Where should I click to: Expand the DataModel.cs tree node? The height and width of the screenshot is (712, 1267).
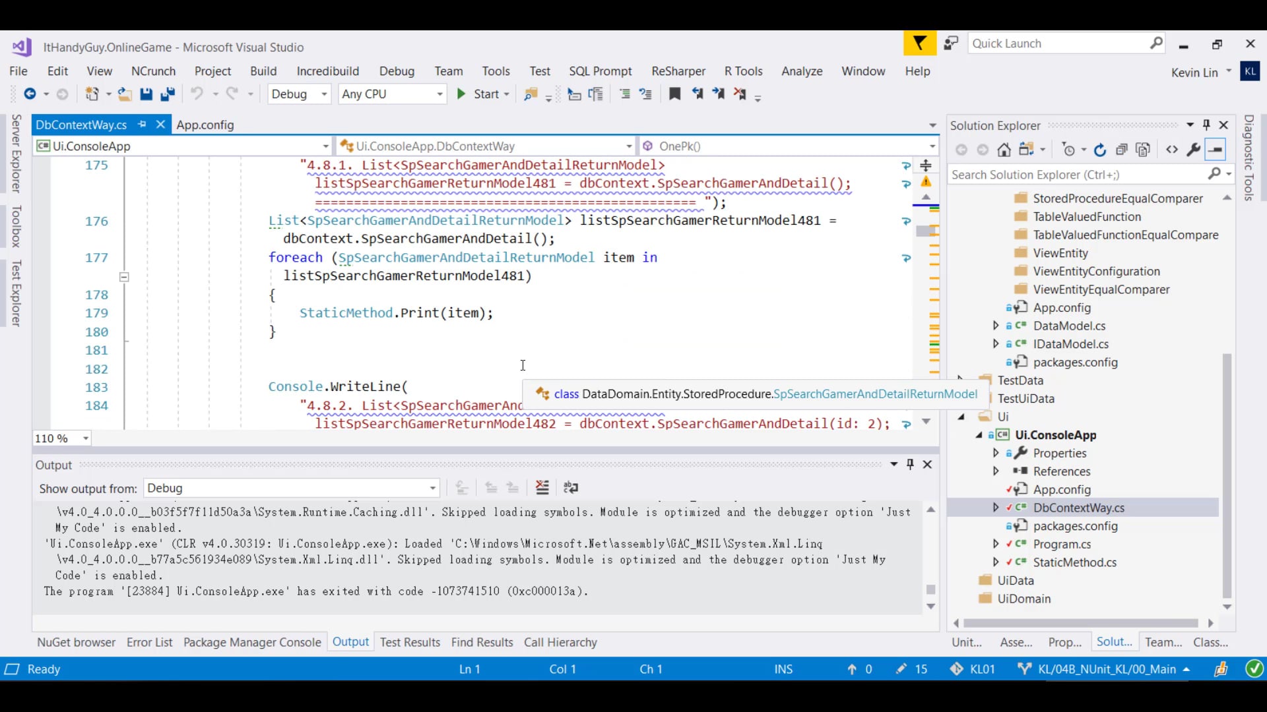[996, 326]
